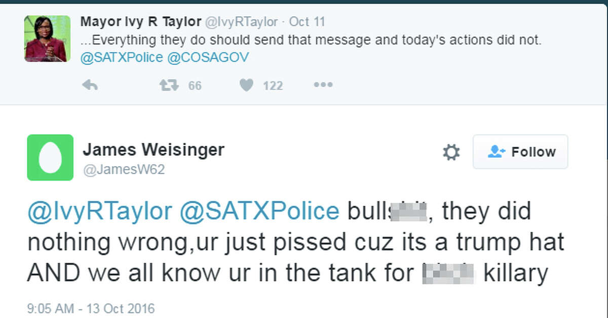608x318 pixels.
Task: Follow James Weisinger
Action: 520,152
